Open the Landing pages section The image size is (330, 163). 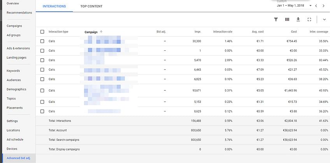(16, 57)
